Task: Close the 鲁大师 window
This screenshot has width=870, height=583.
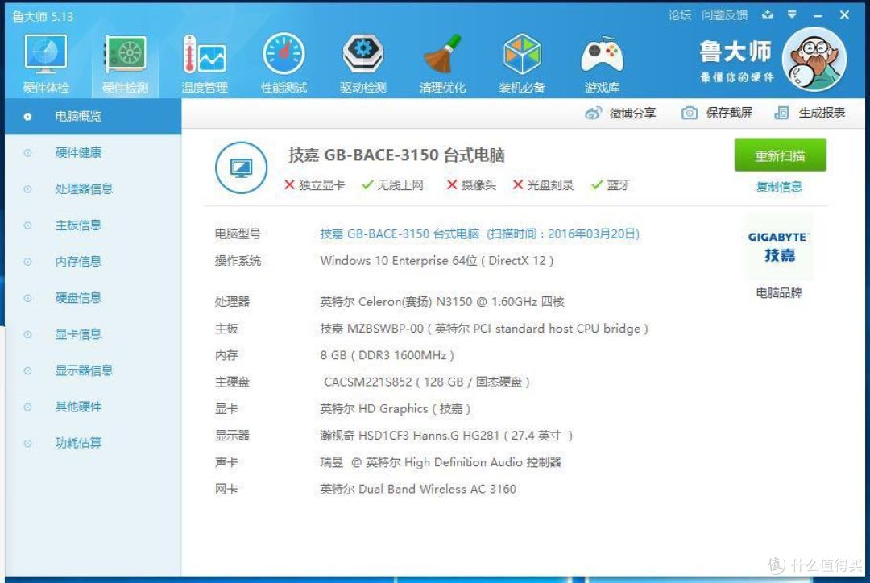Action: pos(844,15)
